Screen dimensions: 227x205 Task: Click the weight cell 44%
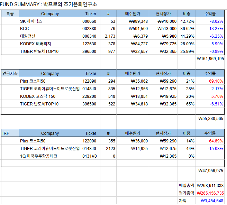tap(187, 148)
